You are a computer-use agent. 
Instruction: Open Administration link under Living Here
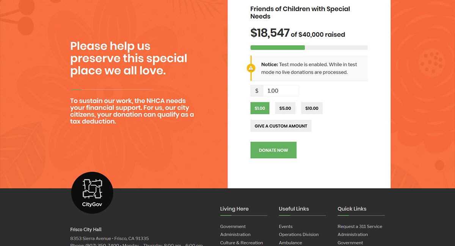235,234
